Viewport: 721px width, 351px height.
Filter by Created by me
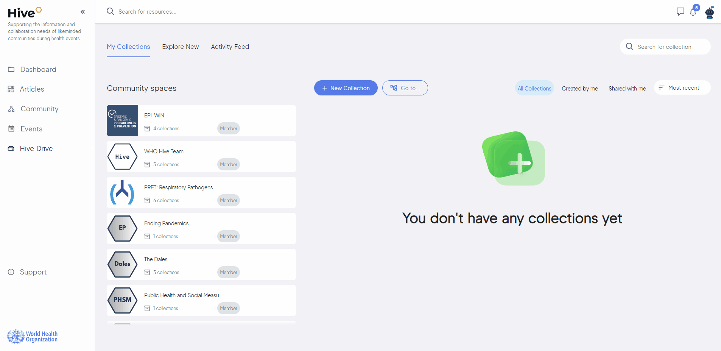[579, 88]
